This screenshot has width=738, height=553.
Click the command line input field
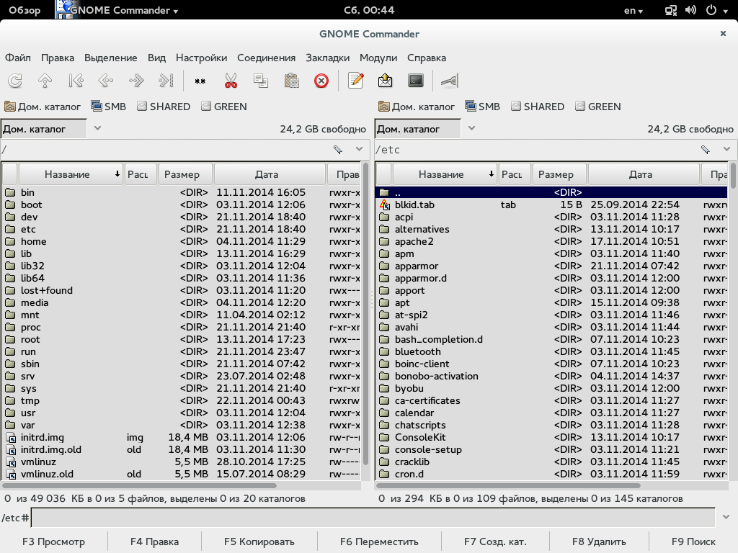point(373,518)
